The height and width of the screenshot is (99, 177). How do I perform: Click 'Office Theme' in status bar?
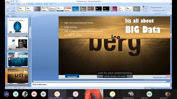click(x=17, y=88)
